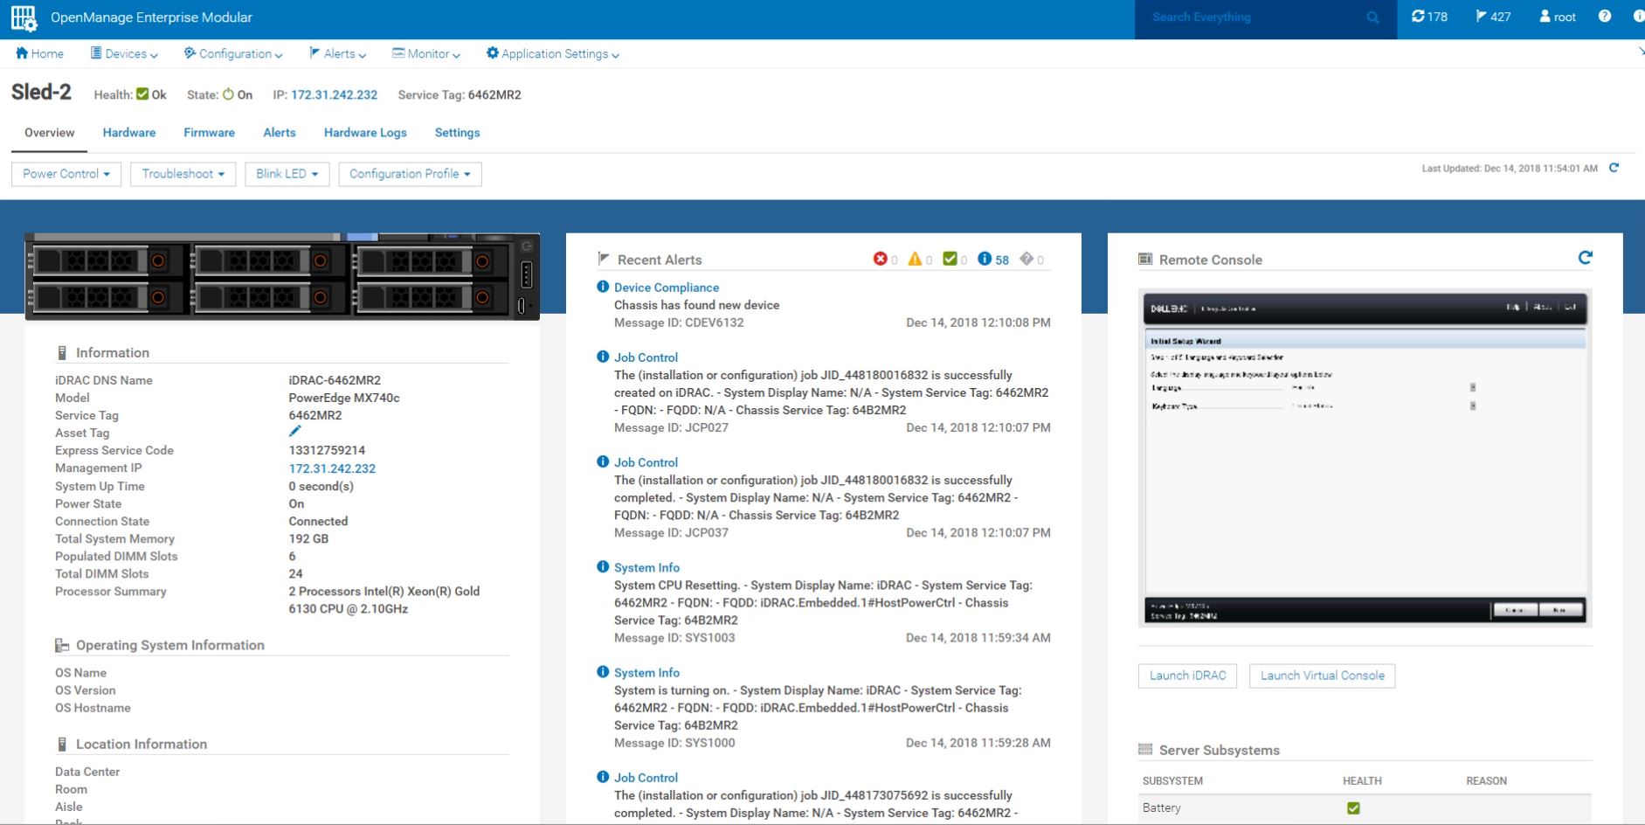Screen dimensions: 1645x825
Task: Click the PowerEdge MX740c model value
Action: pos(344,398)
